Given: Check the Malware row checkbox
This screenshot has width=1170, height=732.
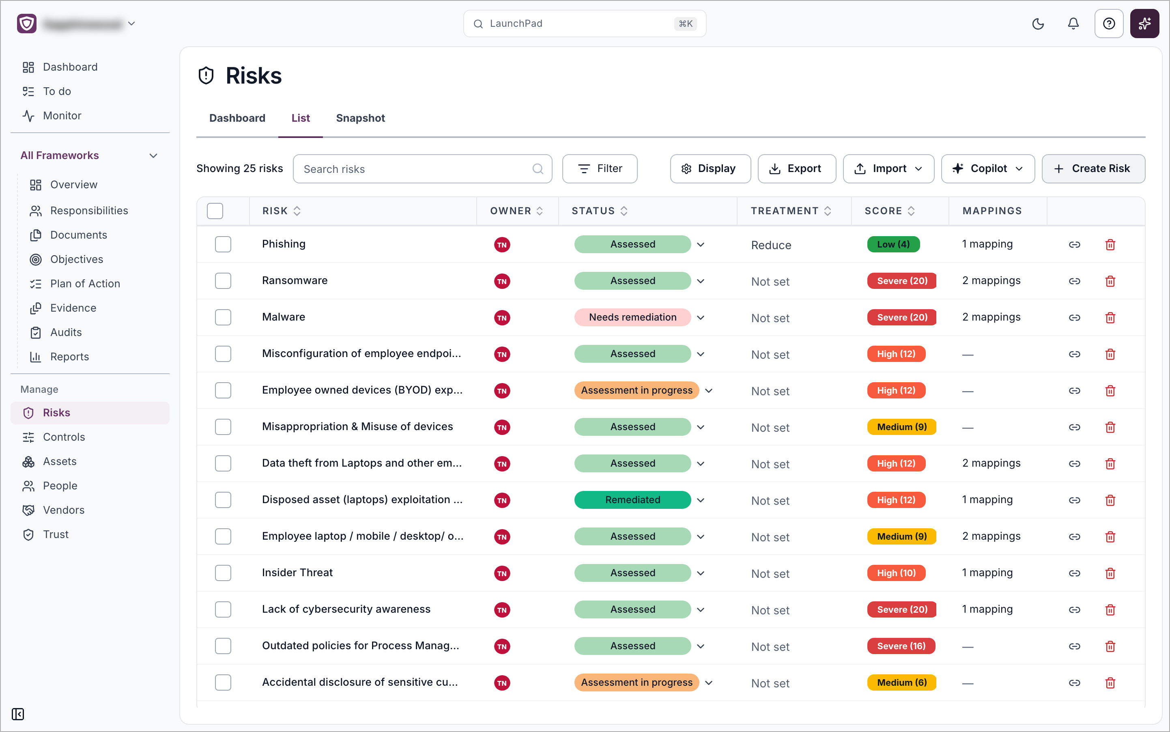Looking at the screenshot, I should [223, 317].
